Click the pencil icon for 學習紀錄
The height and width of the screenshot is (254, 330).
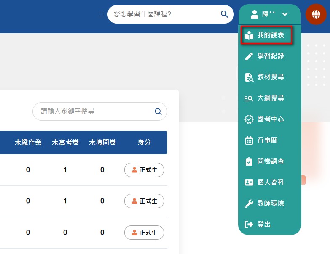pos(249,56)
